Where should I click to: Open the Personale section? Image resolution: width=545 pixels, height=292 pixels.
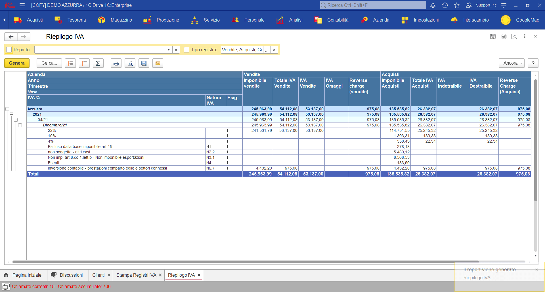pyautogui.click(x=248, y=20)
